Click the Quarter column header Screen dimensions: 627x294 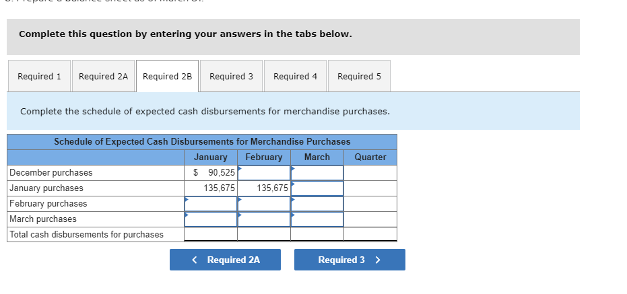pos(370,157)
